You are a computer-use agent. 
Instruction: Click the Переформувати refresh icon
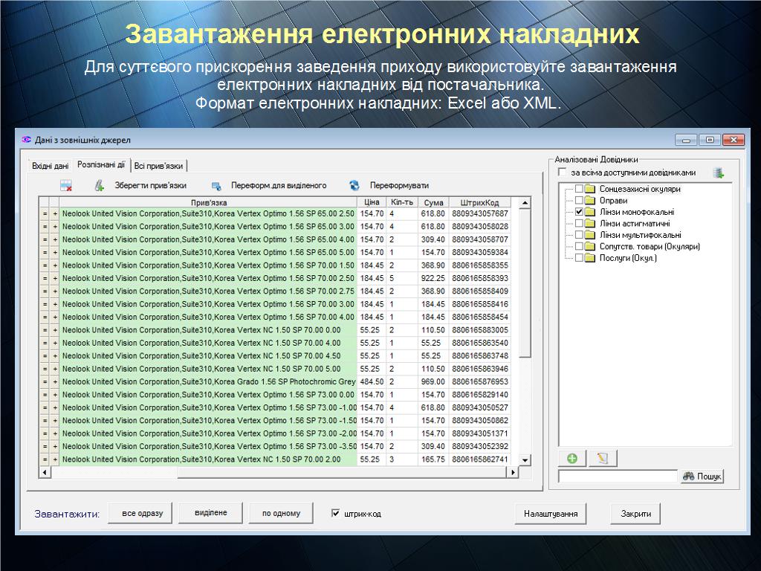(x=354, y=186)
